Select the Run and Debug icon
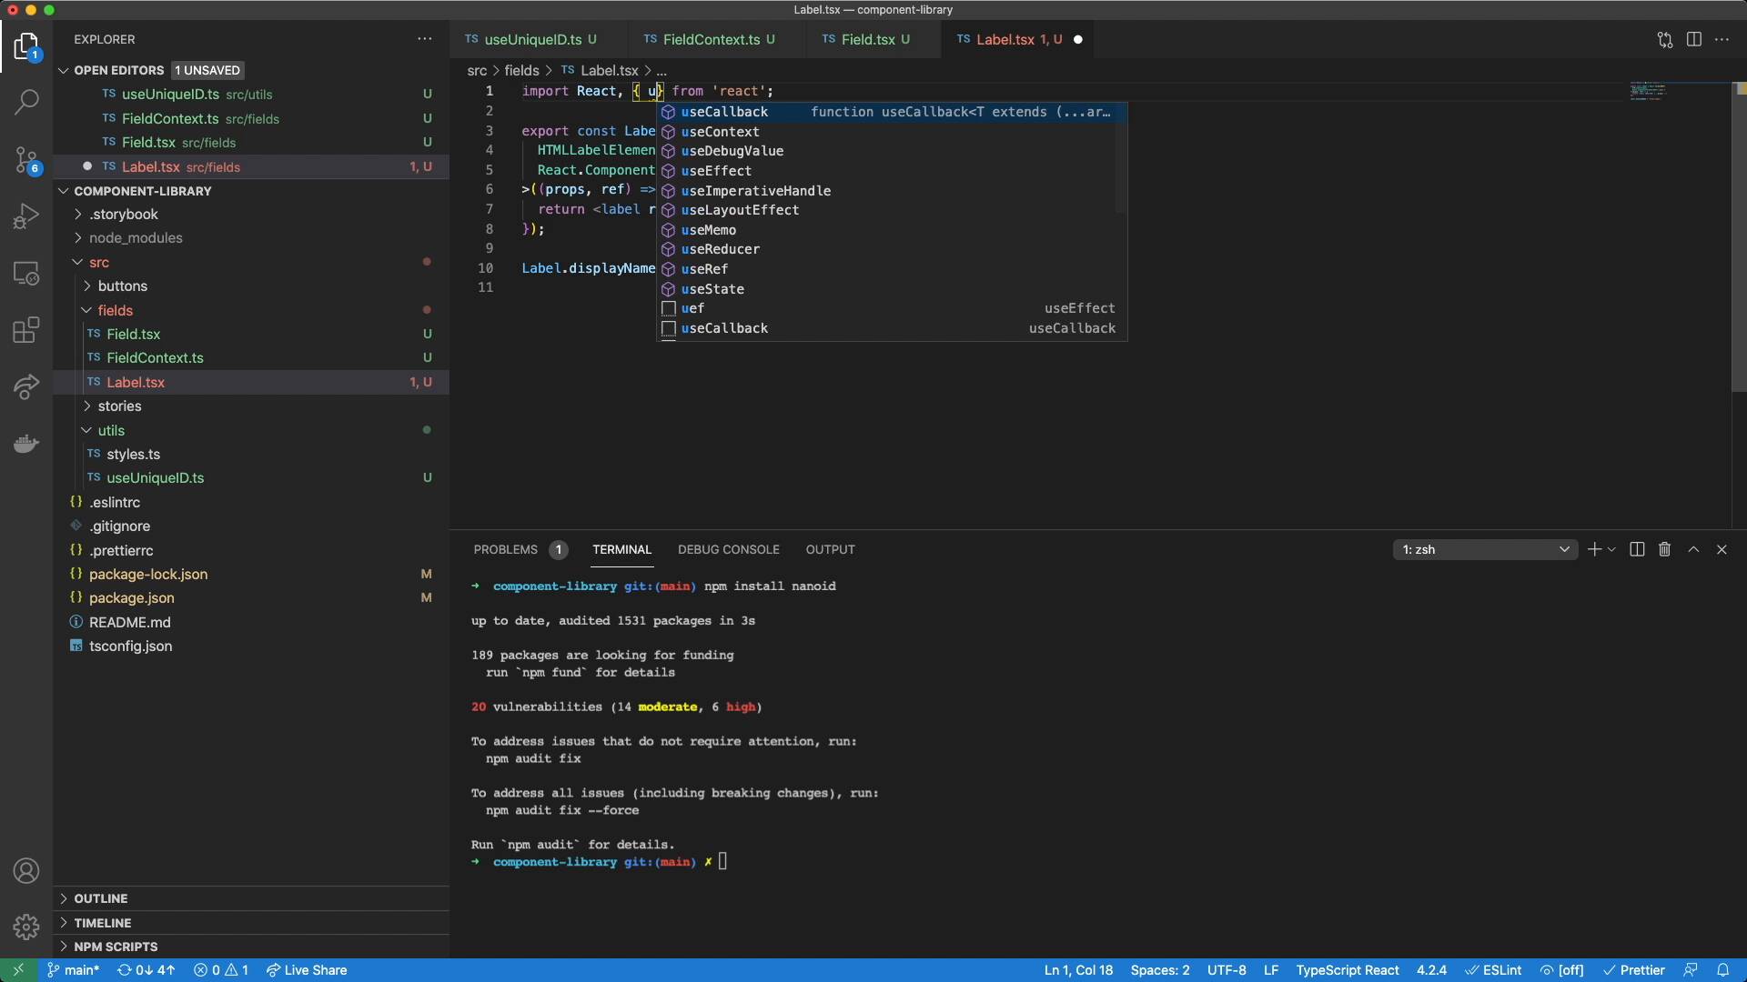The width and height of the screenshot is (1747, 982). click(26, 215)
